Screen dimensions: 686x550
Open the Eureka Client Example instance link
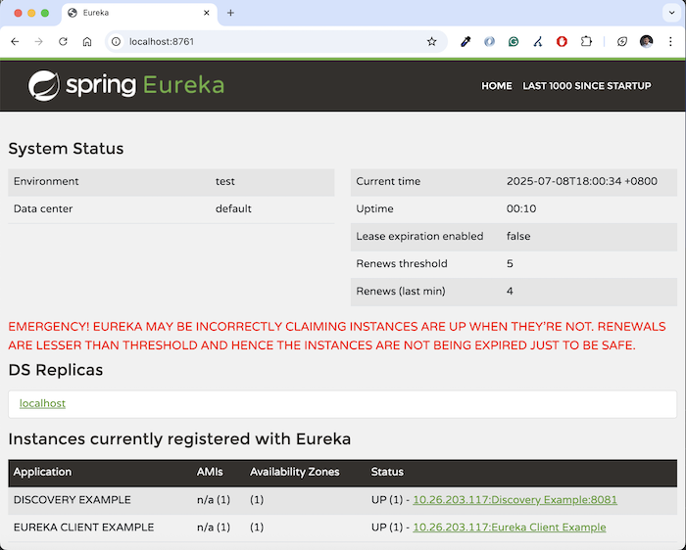pos(510,527)
